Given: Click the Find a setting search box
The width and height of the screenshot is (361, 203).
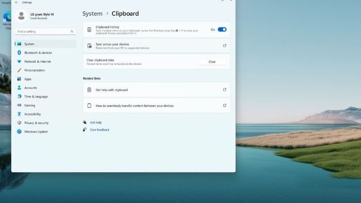Looking at the screenshot, I should [x=45, y=31].
